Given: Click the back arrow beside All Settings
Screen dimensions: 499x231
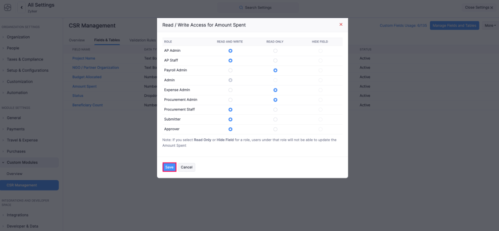Looking at the screenshot, I should pos(21,7).
